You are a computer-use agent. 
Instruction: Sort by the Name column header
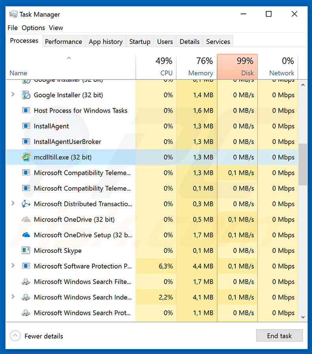point(71,67)
